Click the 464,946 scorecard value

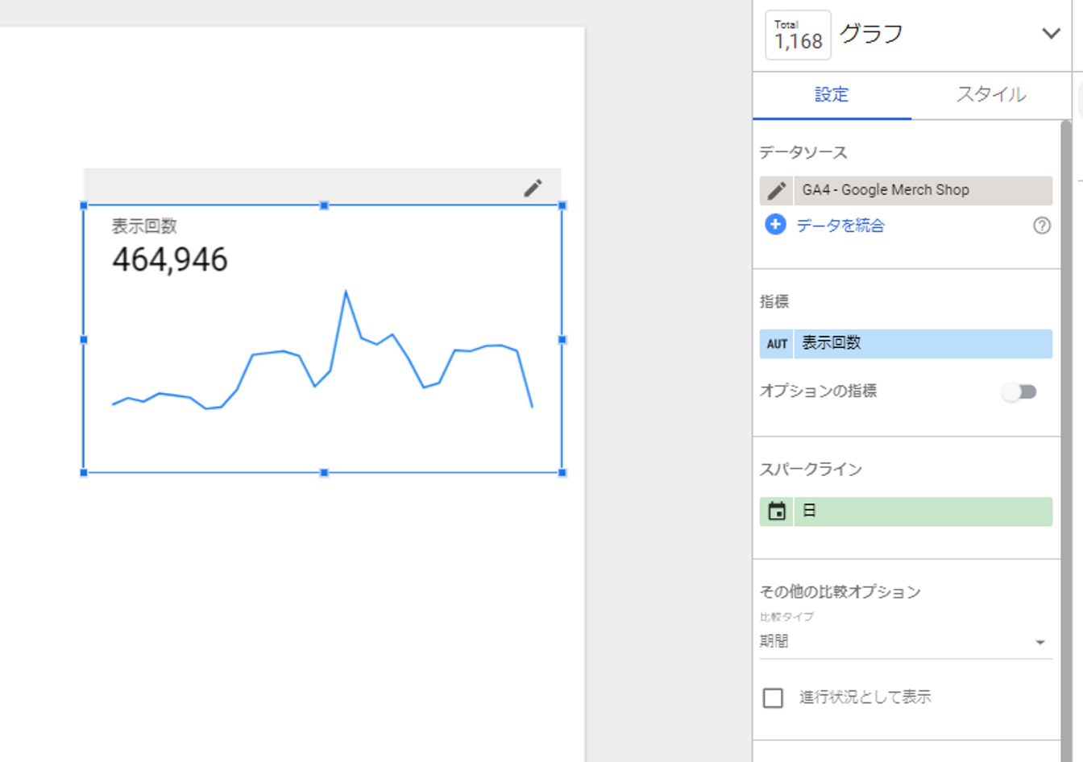pyautogui.click(x=170, y=259)
